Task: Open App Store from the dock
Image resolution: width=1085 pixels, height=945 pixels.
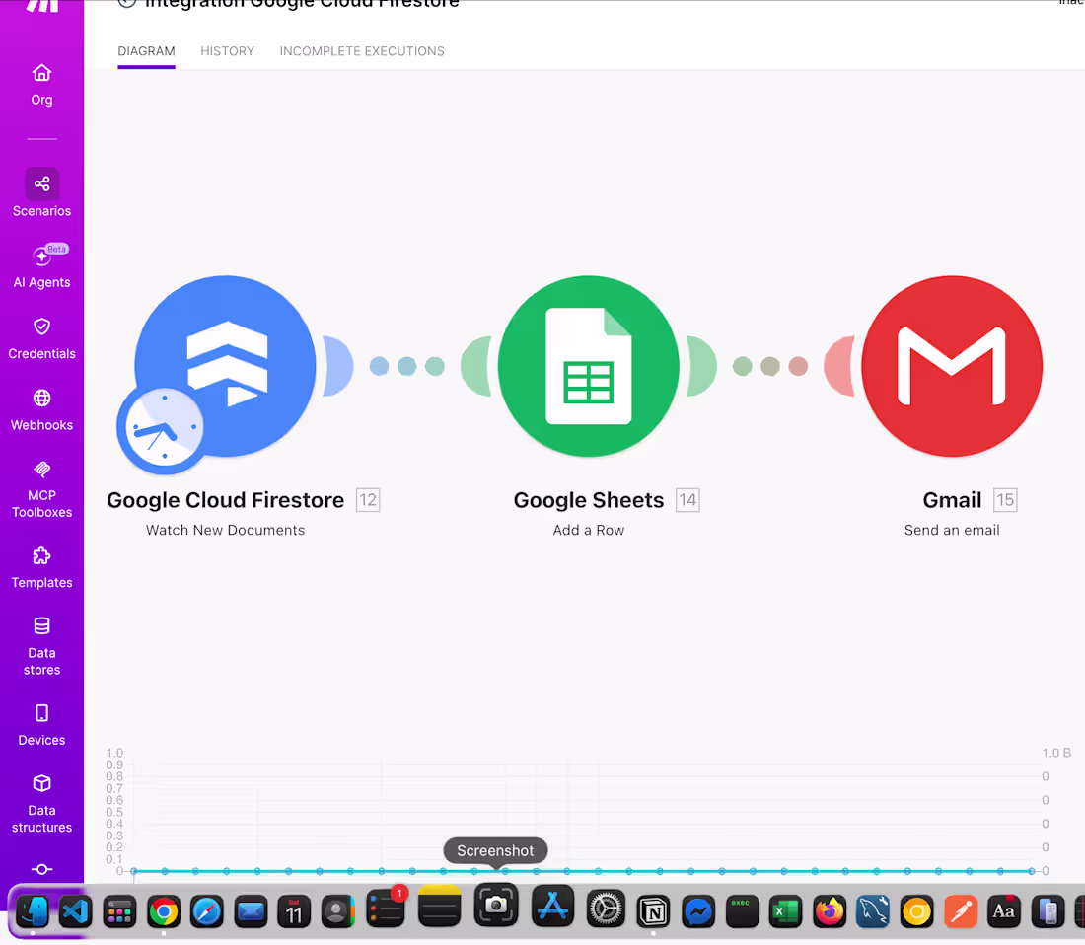Action: click(x=553, y=906)
